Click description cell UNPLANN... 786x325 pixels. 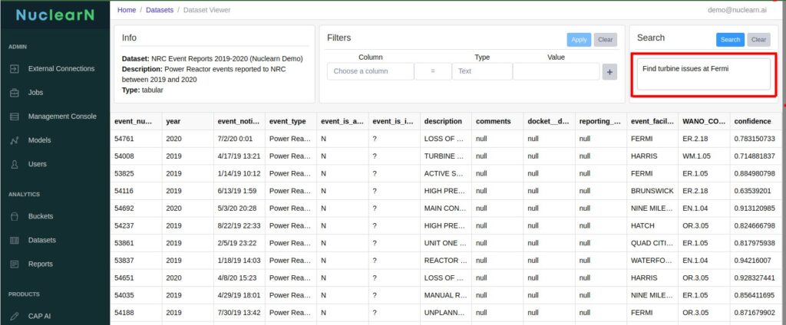pyautogui.click(x=446, y=313)
